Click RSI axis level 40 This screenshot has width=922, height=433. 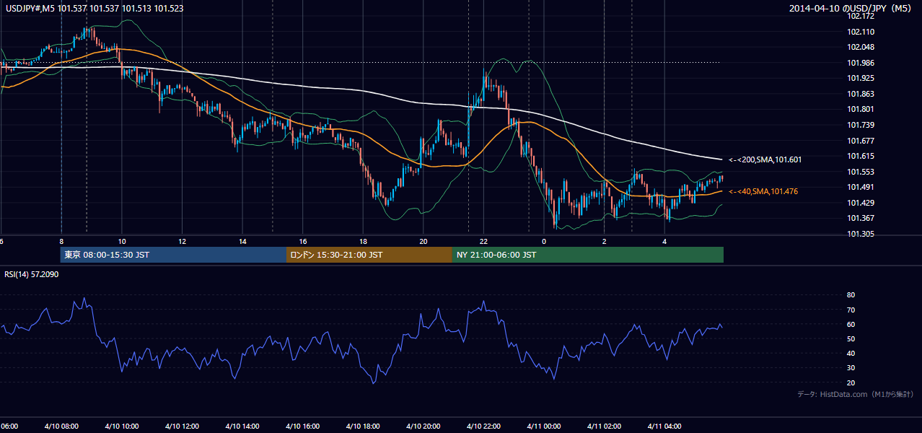[851, 354]
